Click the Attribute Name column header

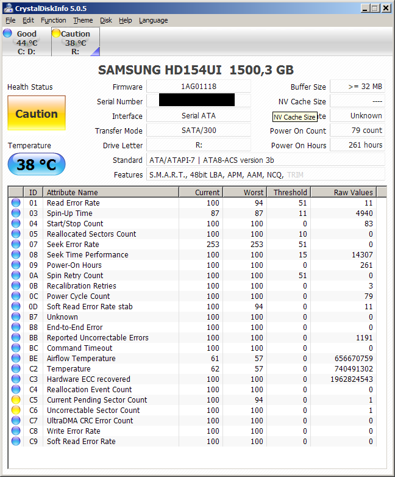coord(111,192)
